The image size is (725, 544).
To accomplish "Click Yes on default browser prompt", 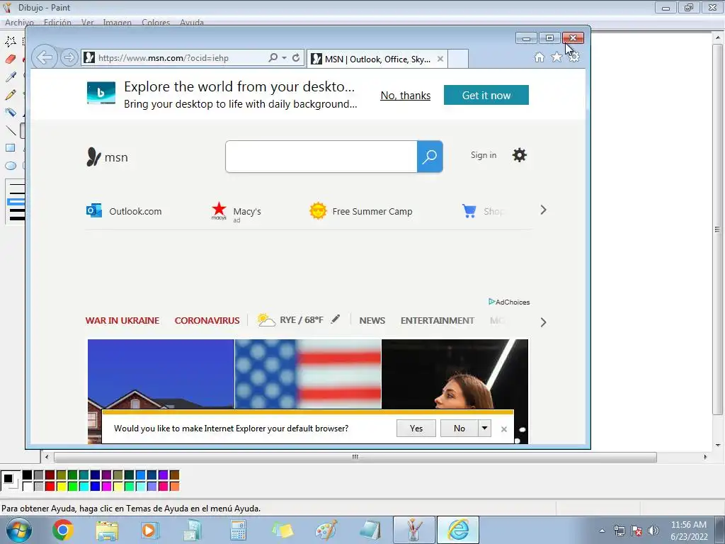I will (x=416, y=429).
